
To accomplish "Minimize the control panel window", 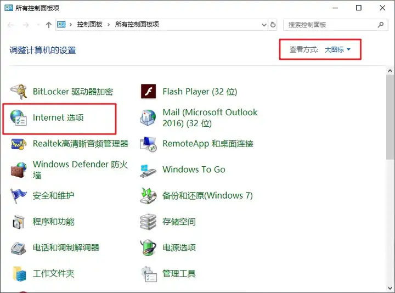I will pyautogui.click(x=335, y=8).
